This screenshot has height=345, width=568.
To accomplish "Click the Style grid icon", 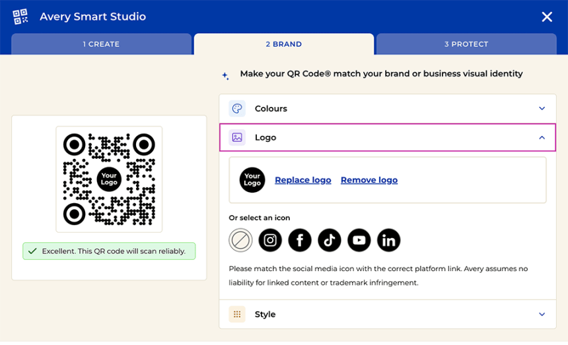I will coord(237,314).
